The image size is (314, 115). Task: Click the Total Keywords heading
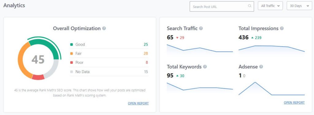pyautogui.click(x=184, y=67)
